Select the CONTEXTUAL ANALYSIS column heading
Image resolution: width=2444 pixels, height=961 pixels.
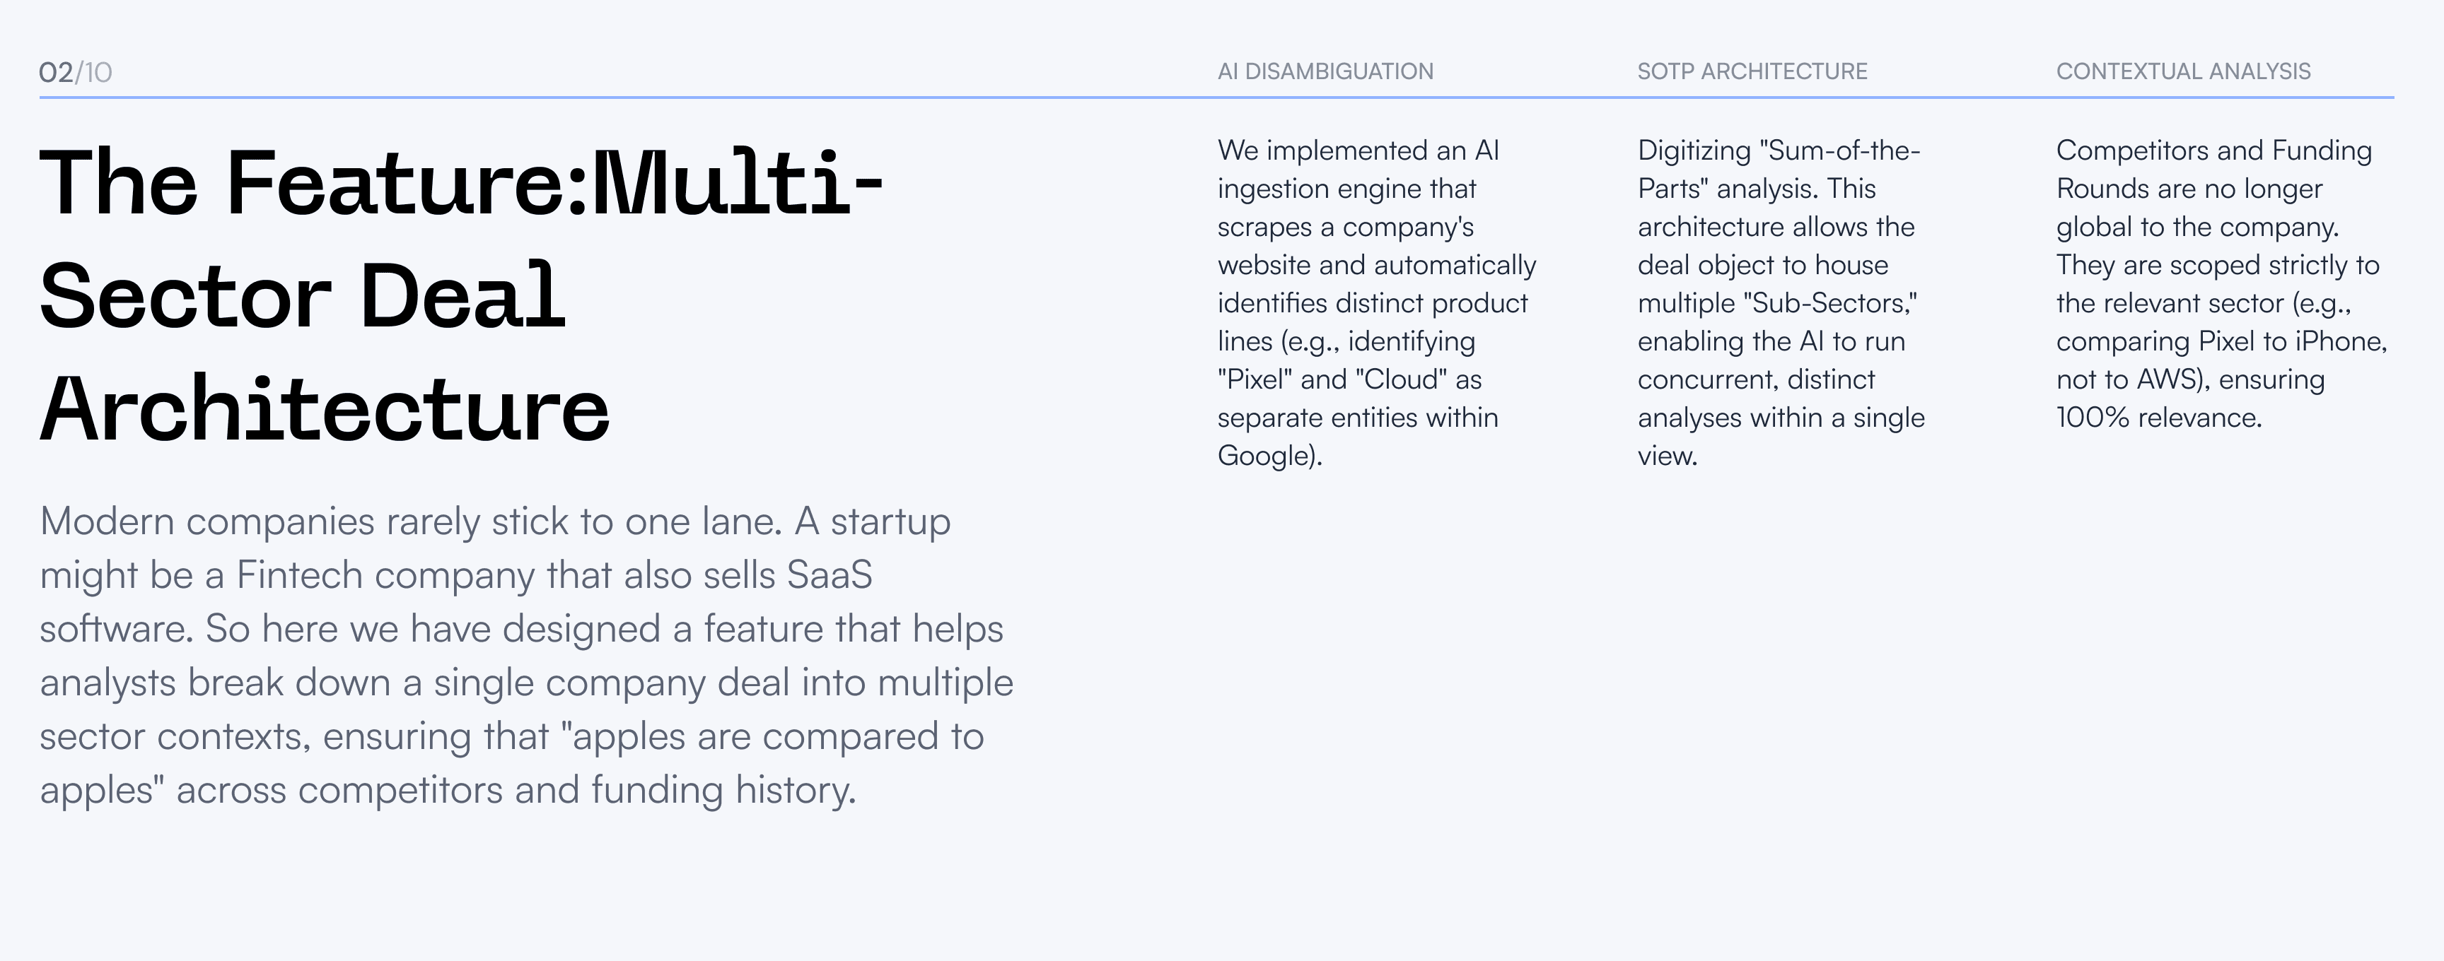coord(2183,71)
